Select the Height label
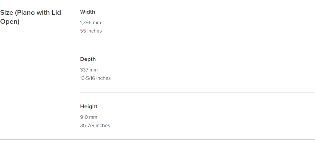Viewport: 315px width, 144px height. coord(89,107)
